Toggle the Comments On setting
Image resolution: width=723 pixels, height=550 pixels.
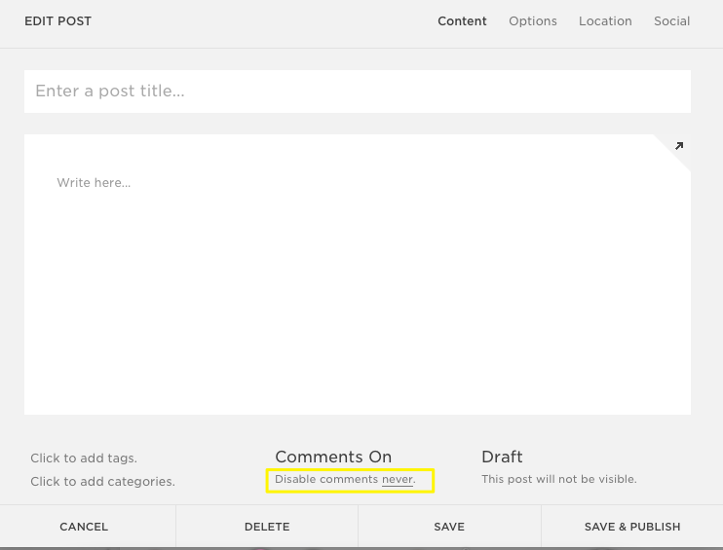pos(333,457)
